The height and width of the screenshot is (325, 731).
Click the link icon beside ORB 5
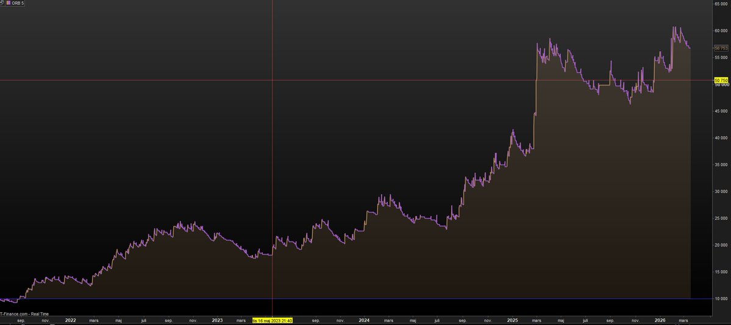coord(2,3)
